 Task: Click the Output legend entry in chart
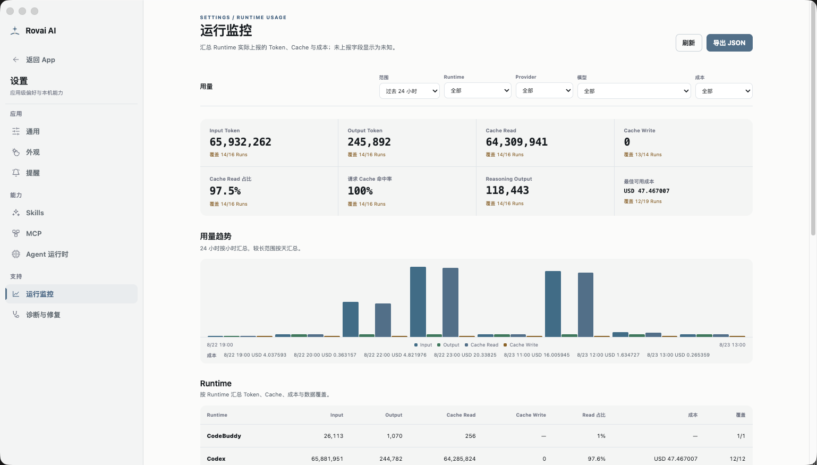pos(448,345)
